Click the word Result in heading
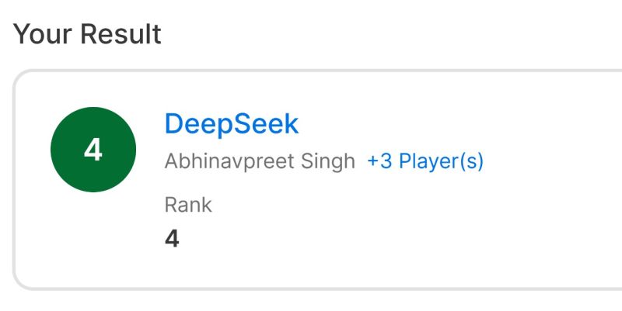 (x=121, y=34)
